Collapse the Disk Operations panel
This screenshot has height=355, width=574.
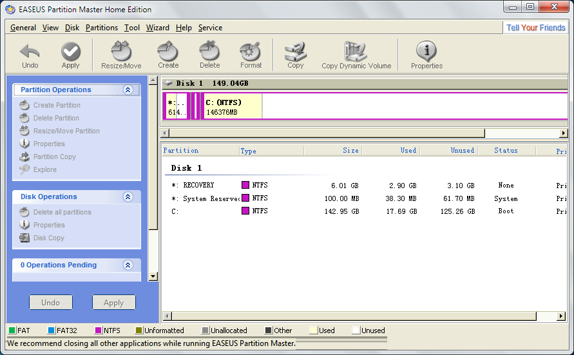pyautogui.click(x=128, y=197)
